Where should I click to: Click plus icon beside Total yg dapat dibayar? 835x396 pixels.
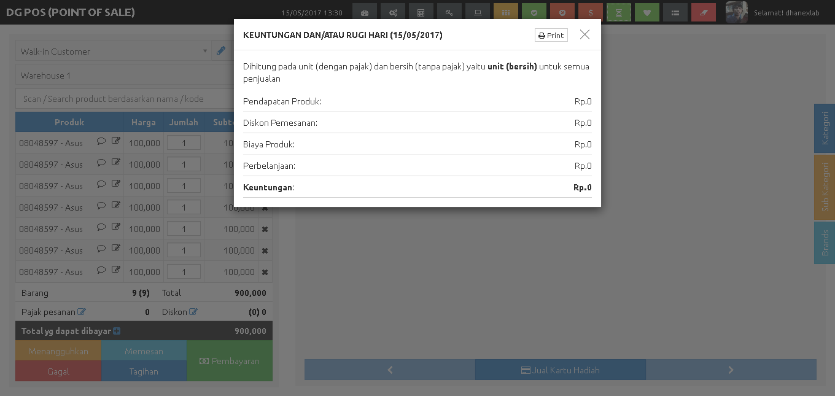(117, 331)
